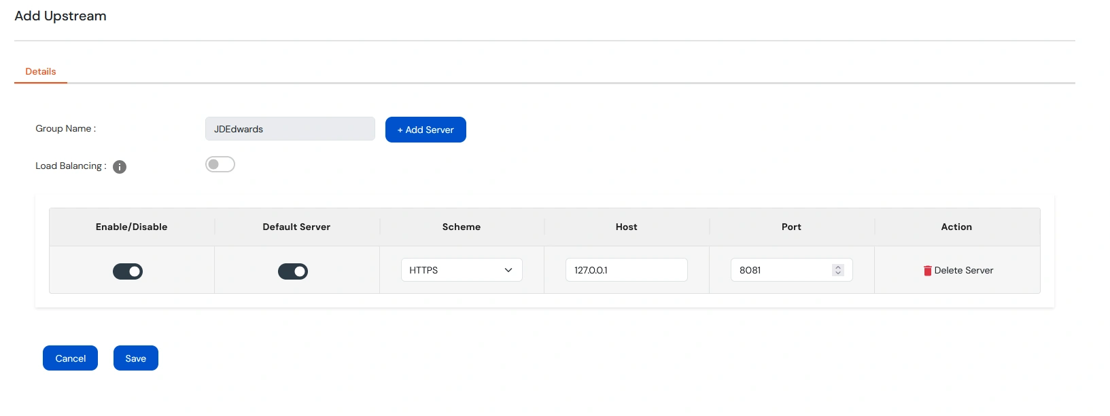Click the red trash icon for Delete Server

pyautogui.click(x=927, y=271)
